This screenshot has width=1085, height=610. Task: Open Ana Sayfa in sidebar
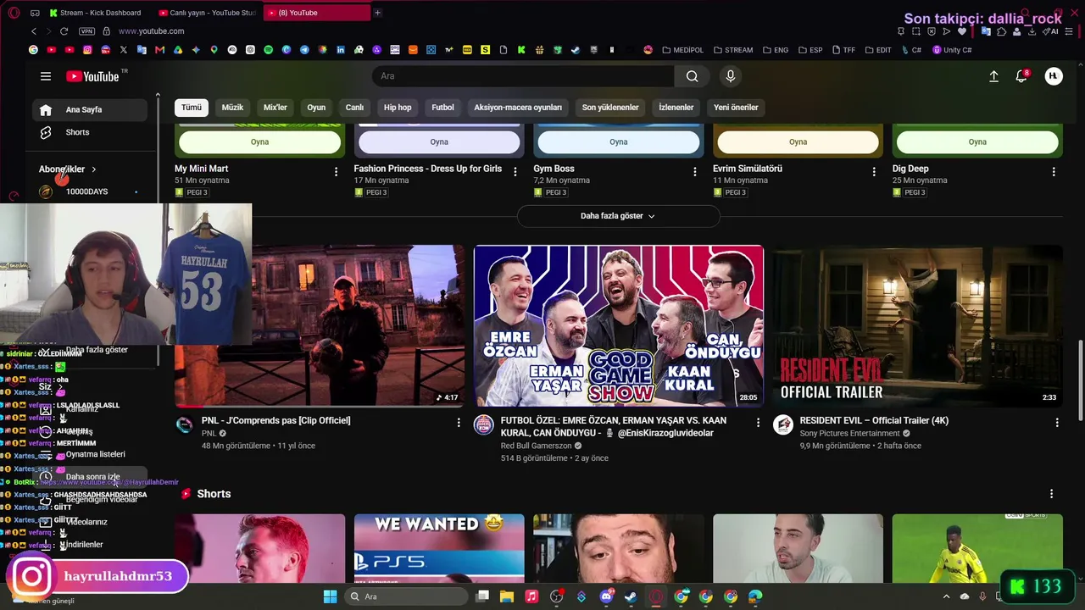click(90, 109)
